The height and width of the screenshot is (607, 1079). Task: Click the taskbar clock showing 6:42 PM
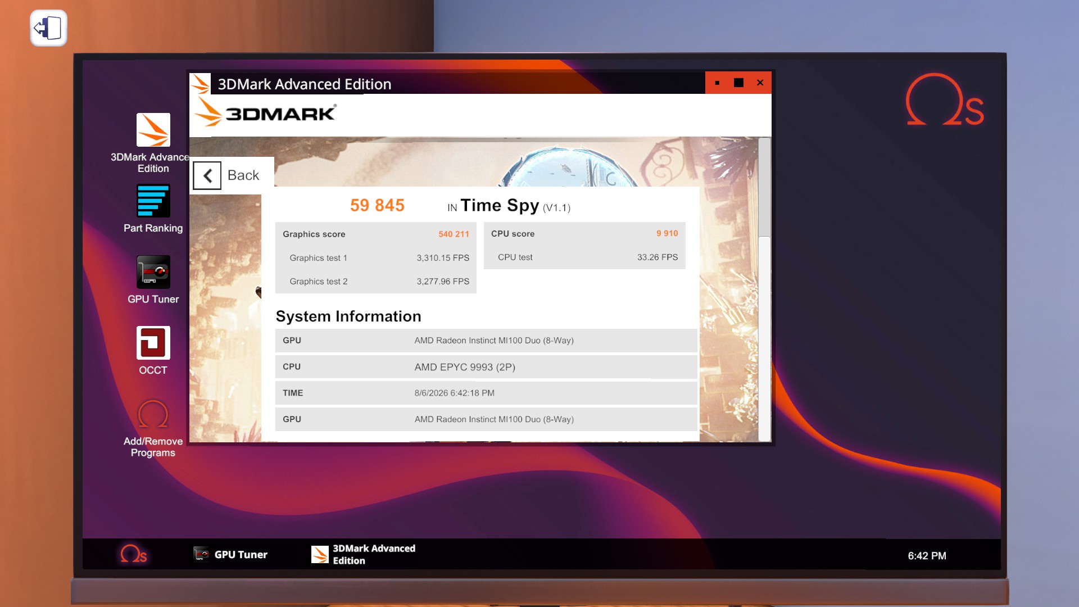(x=927, y=556)
